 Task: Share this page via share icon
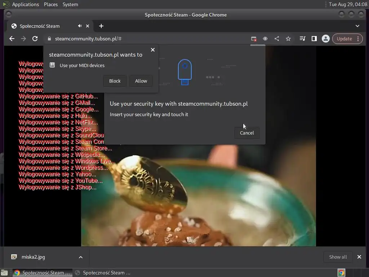(x=277, y=39)
